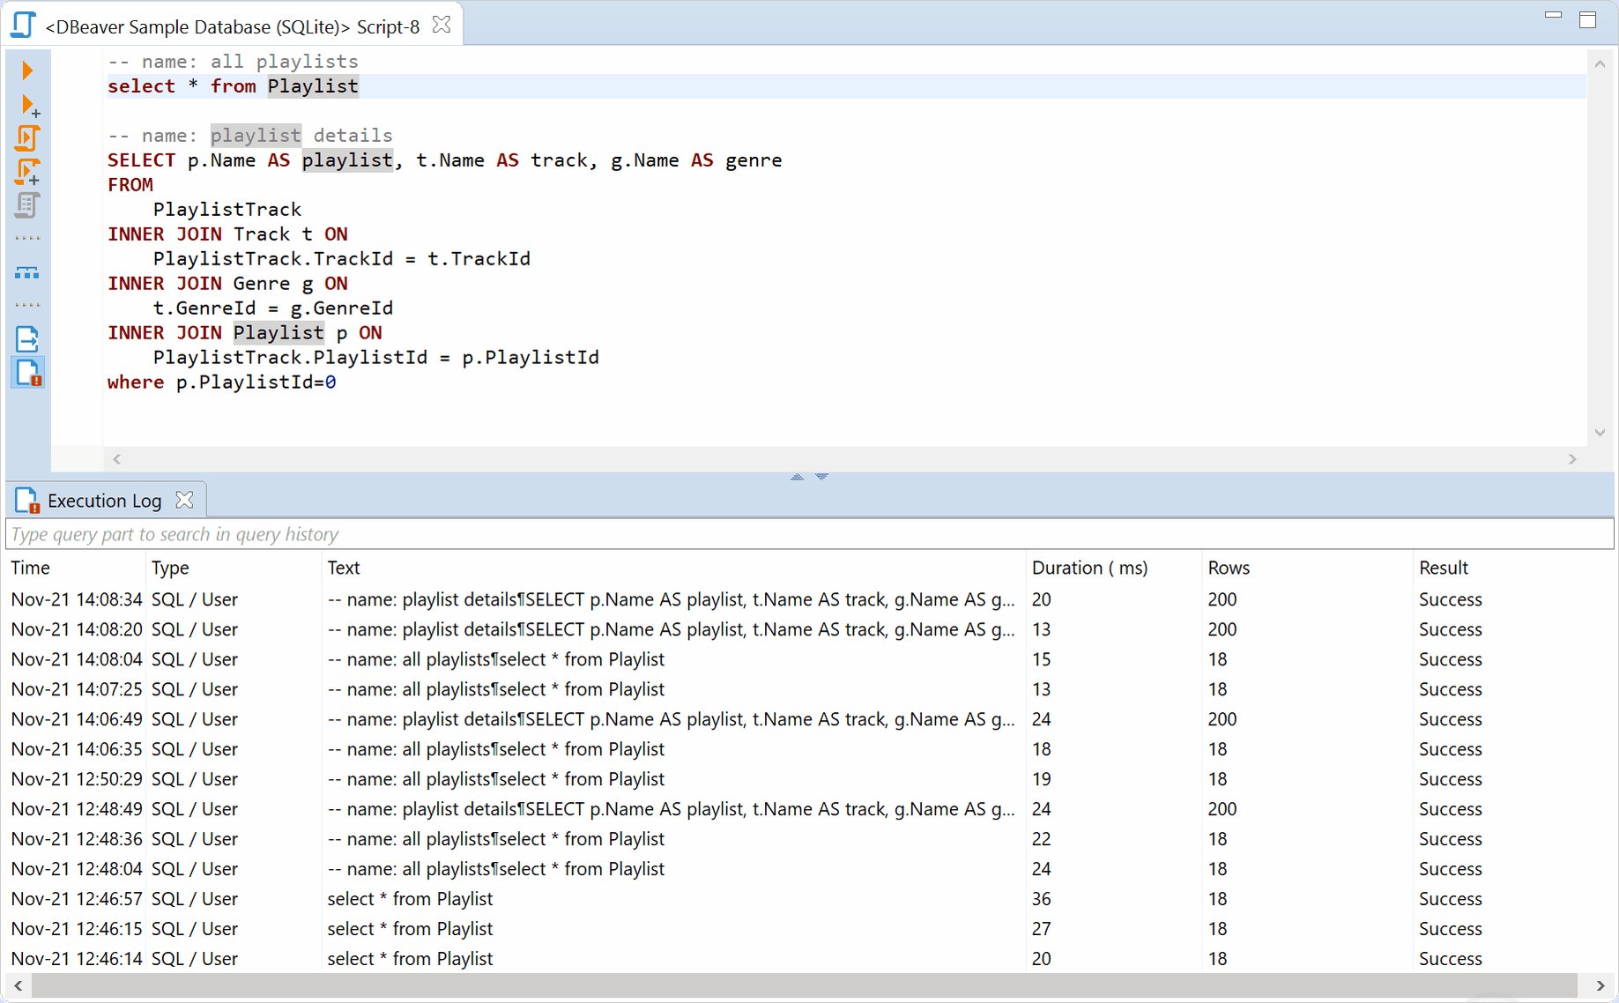Screen dimensions: 1619x1003
Task: Click the indented 'PlaylistTrack' table name line
Action: click(227, 210)
